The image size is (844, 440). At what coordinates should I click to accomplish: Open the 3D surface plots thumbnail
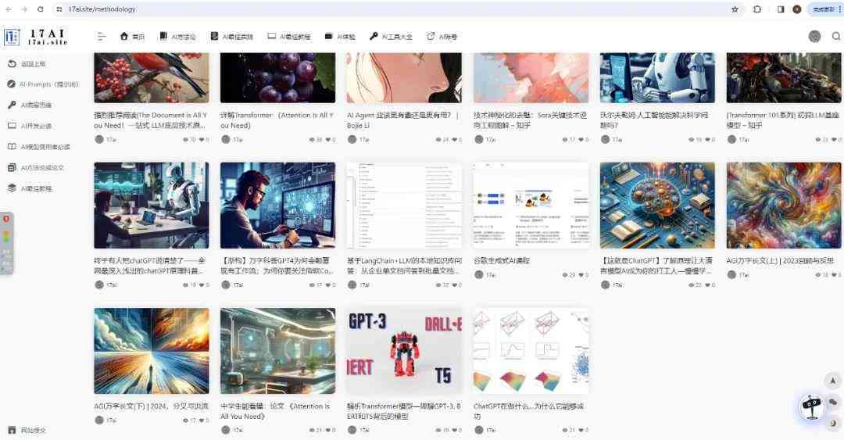[x=531, y=351]
